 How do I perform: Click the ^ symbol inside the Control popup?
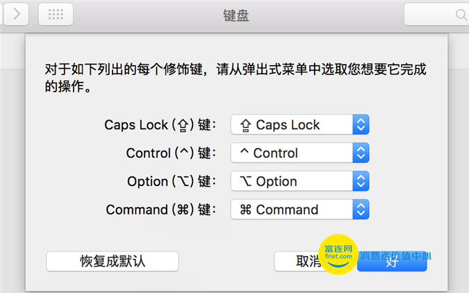(245, 151)
